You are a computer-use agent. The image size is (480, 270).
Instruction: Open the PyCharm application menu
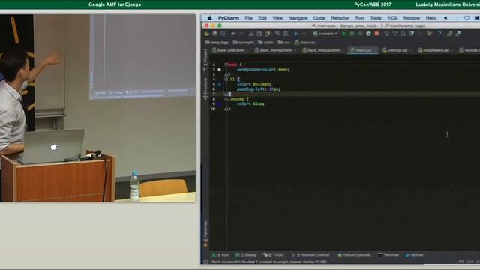tap(228, 18)
